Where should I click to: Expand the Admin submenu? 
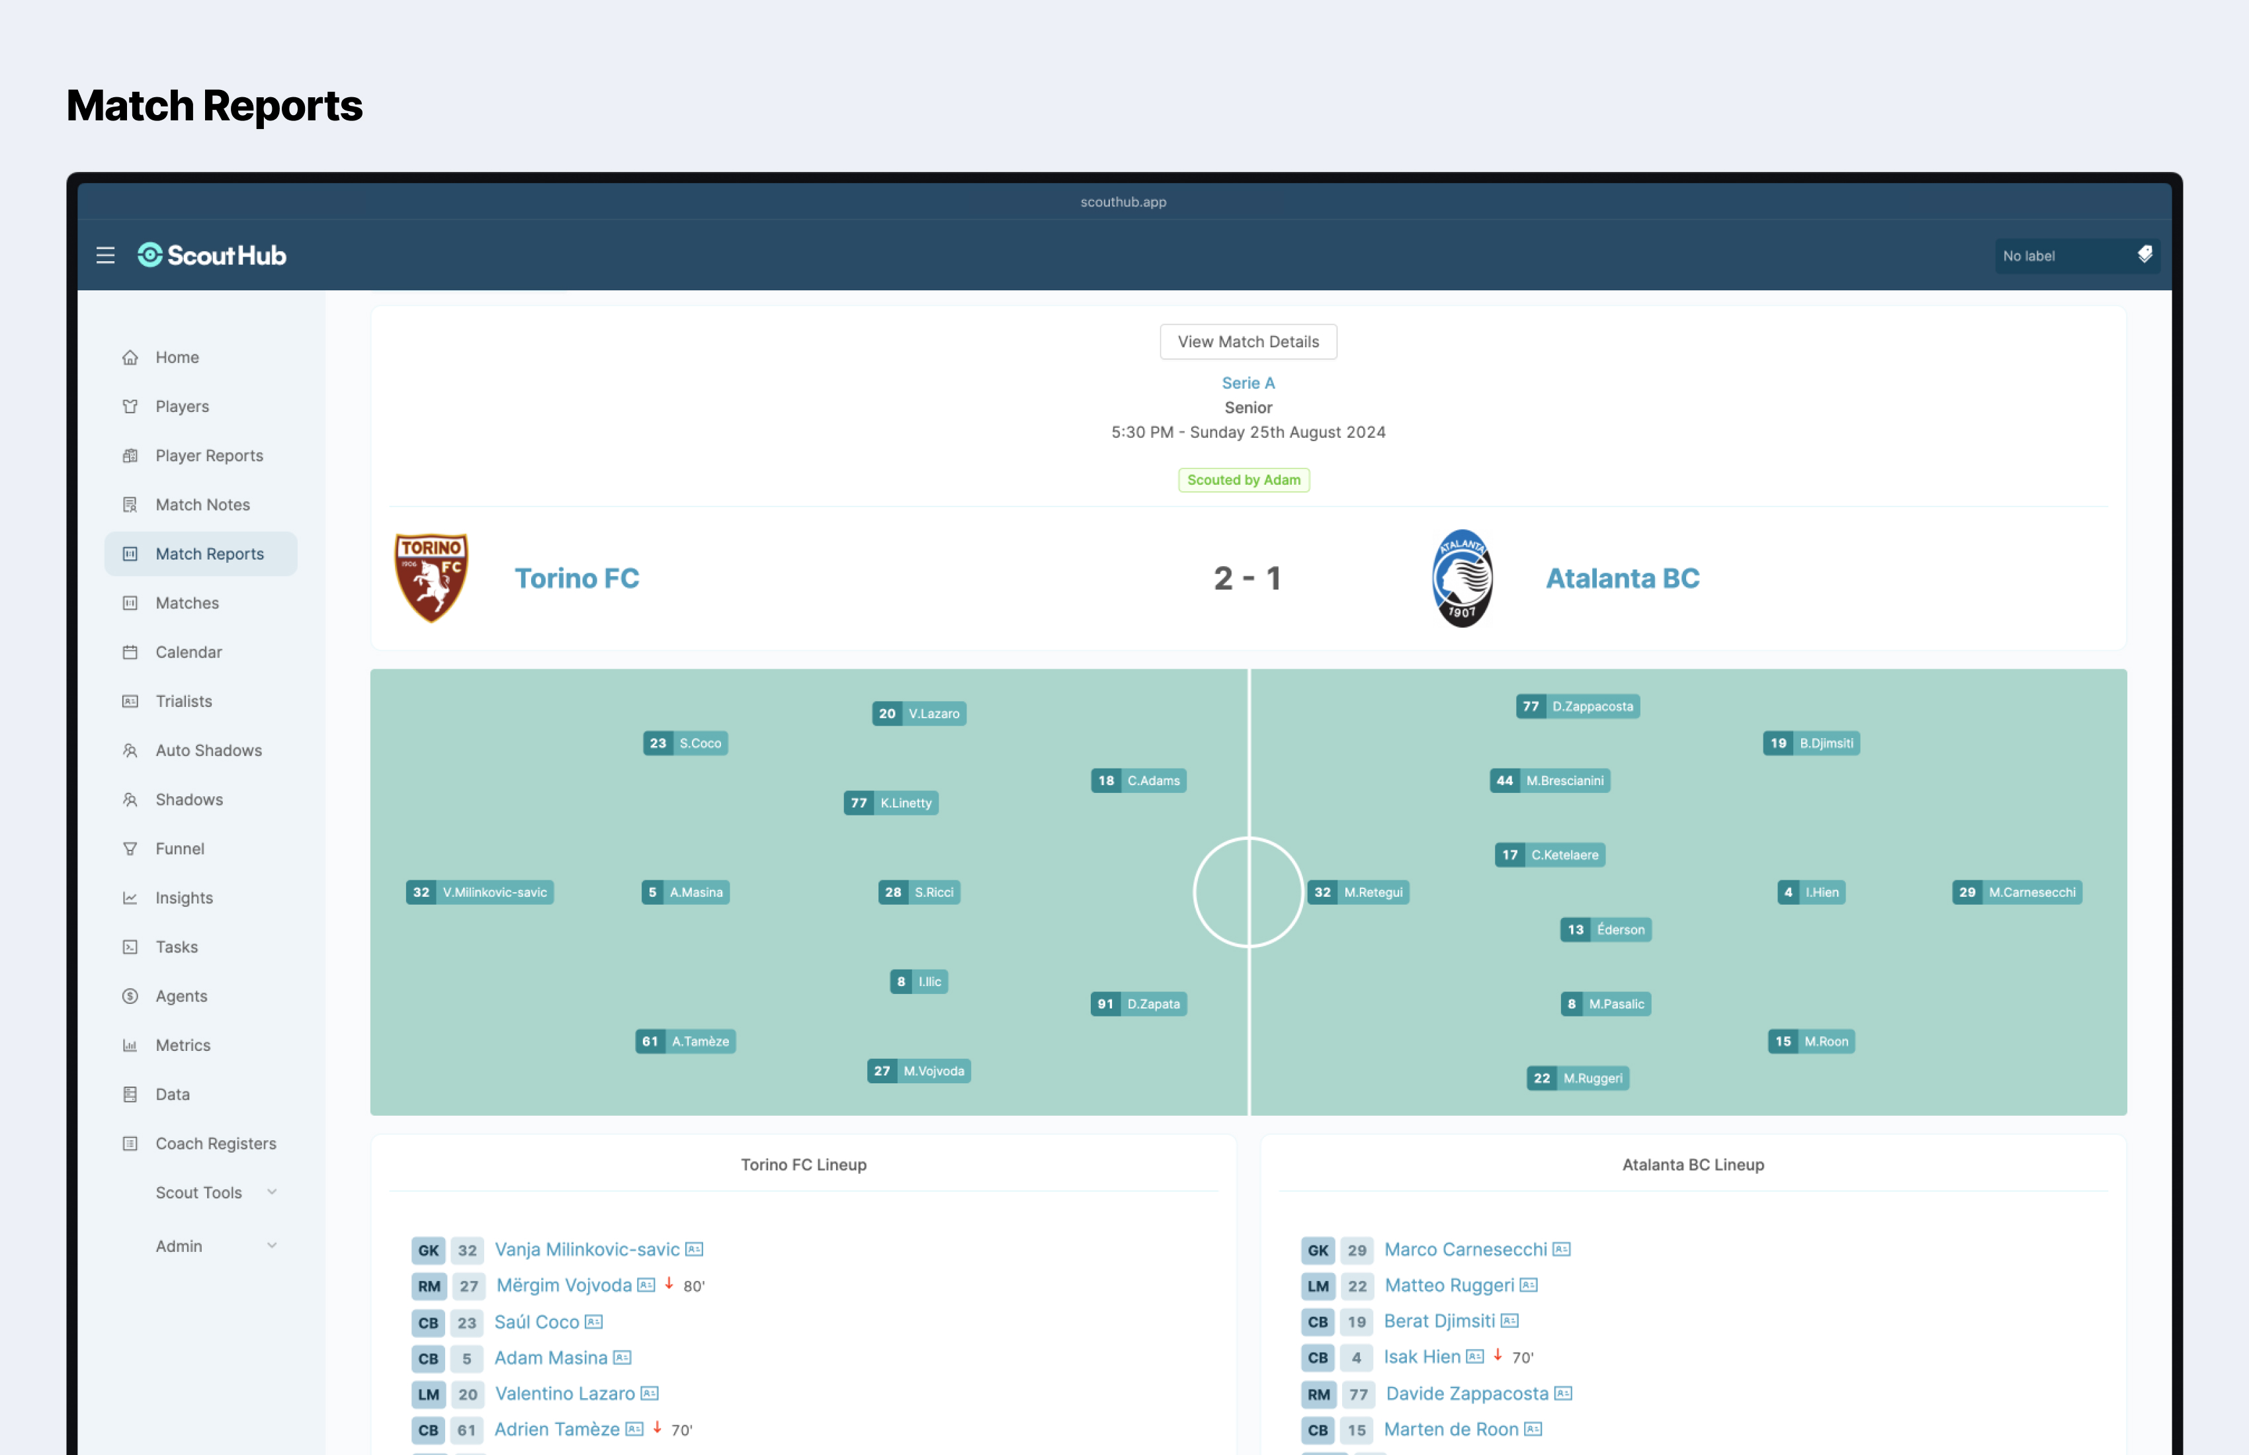click(x=216, y=1246)
